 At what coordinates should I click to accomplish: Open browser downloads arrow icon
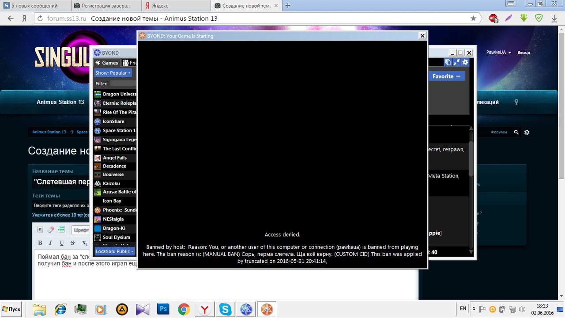click(554, 19)
